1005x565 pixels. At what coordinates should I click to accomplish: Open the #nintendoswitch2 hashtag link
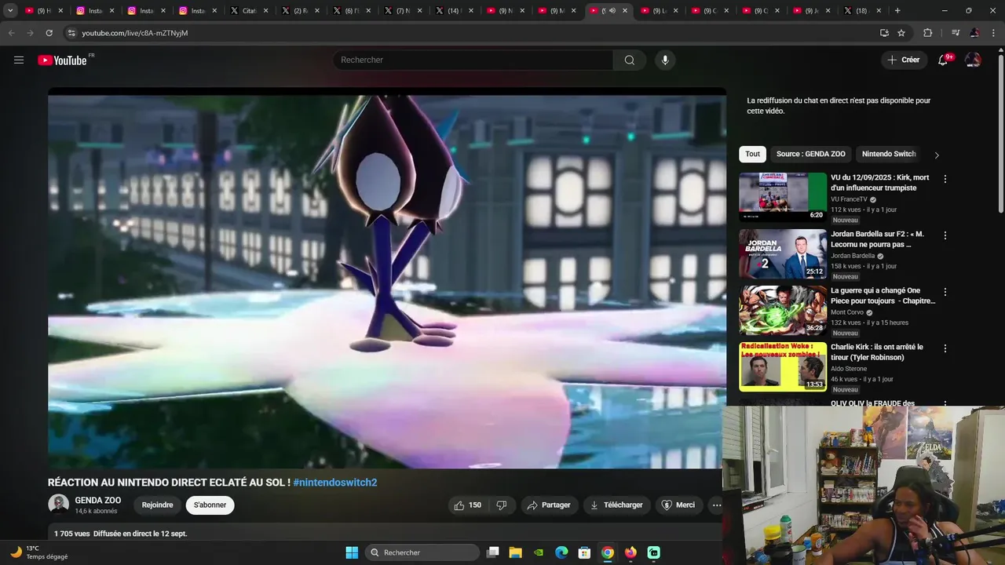pyautogui.click(x=335, y=483)
